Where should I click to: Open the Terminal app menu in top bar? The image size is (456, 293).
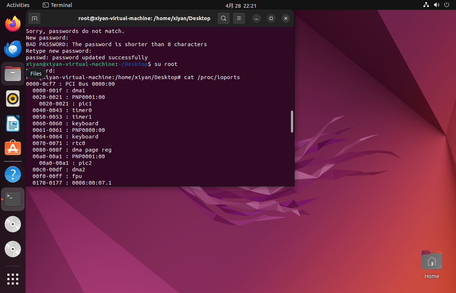pyautogui.click(x=57, y=5)
